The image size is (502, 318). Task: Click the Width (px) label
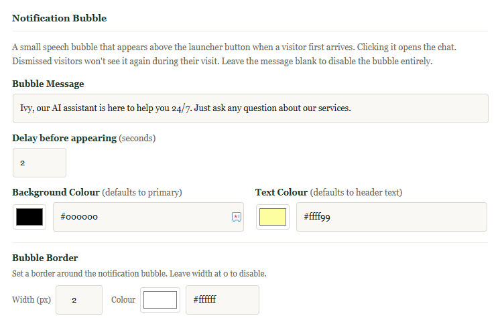tap(30, 300)
